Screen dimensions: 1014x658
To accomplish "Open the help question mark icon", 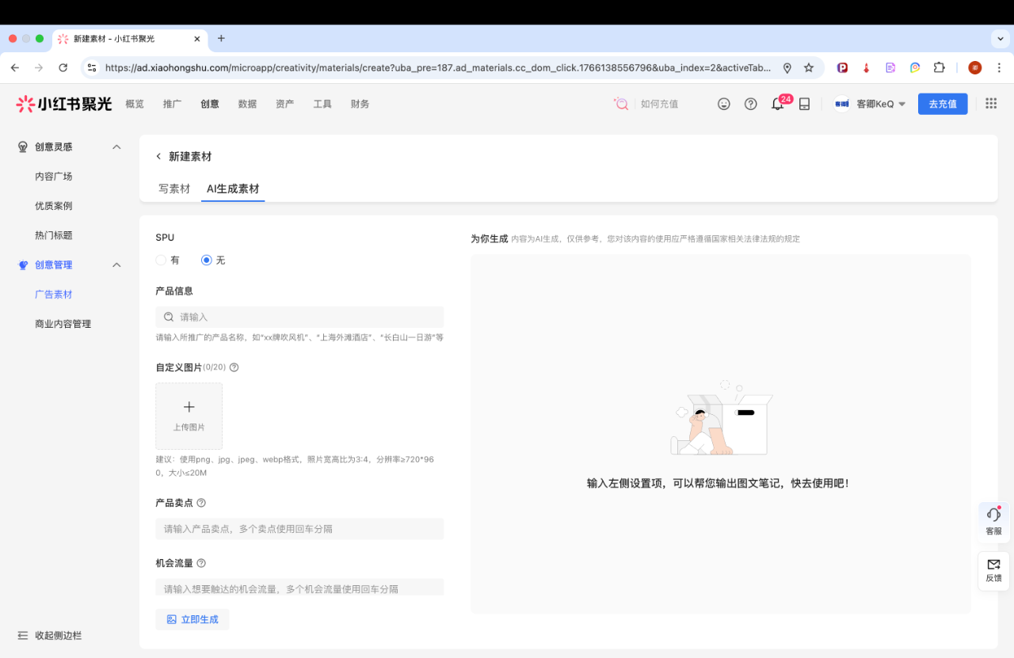I will pyautogui.click(x=750, y=104).
